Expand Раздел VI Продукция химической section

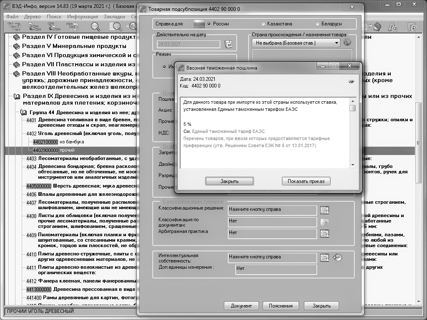pos(17,55)
